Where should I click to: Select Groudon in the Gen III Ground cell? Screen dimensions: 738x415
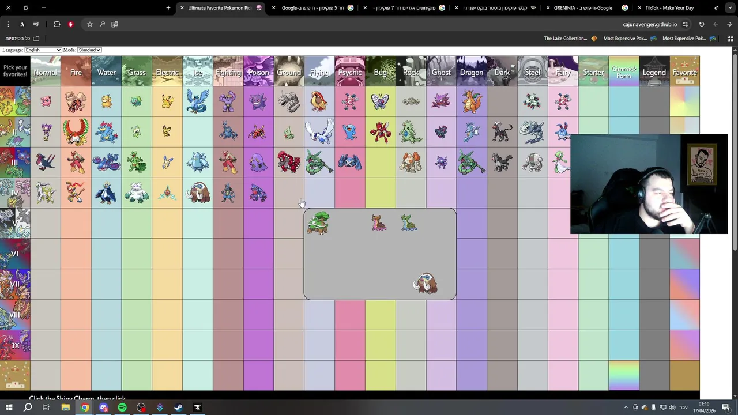[x=289, y=163]
